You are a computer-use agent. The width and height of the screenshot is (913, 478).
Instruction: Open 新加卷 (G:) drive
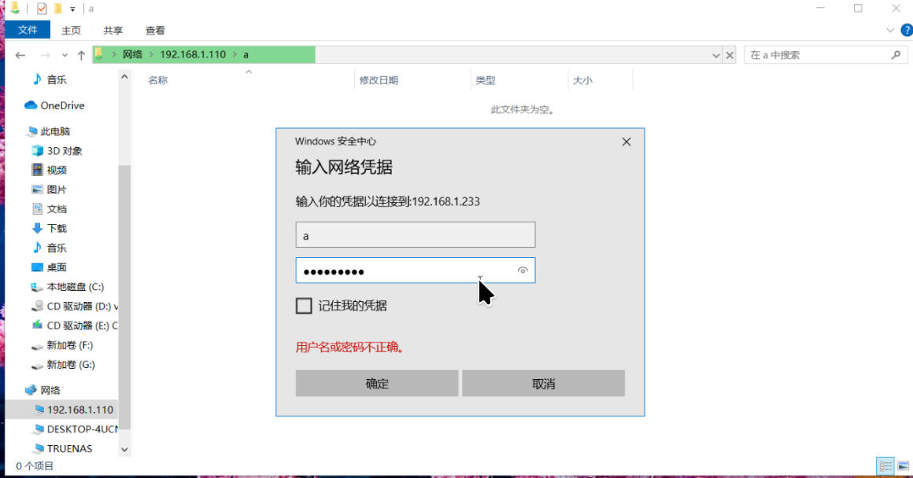pos(71,365)
